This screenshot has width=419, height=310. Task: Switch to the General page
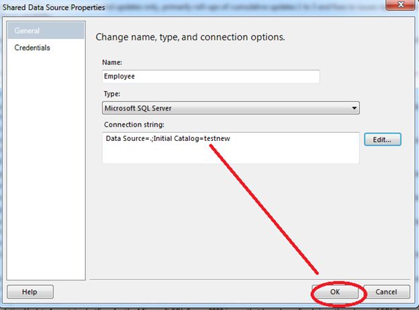click(27, 31)
